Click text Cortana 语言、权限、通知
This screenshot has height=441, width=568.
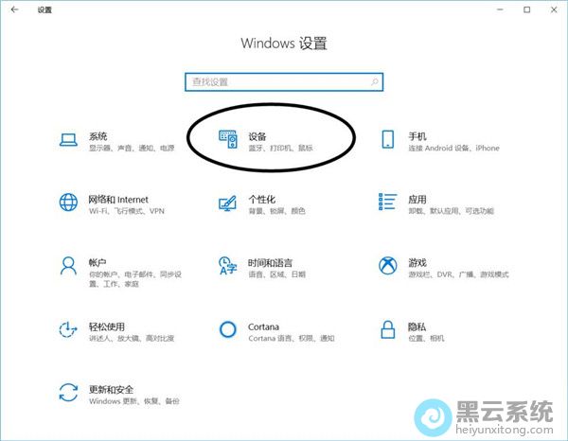click(292, 338)
